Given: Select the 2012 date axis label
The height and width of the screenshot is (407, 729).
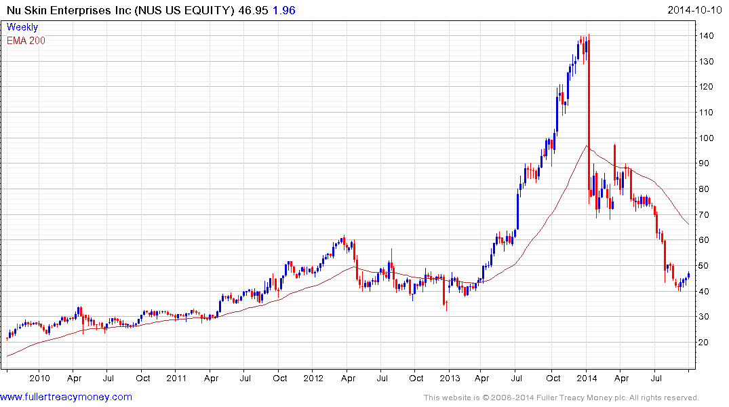Looking at the screenshot, I should [x=313, y=378].
